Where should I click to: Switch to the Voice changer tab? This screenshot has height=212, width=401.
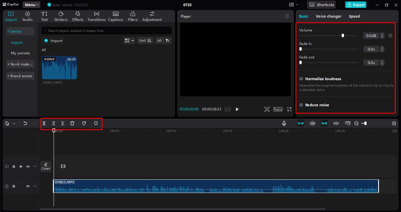[329, 16]
